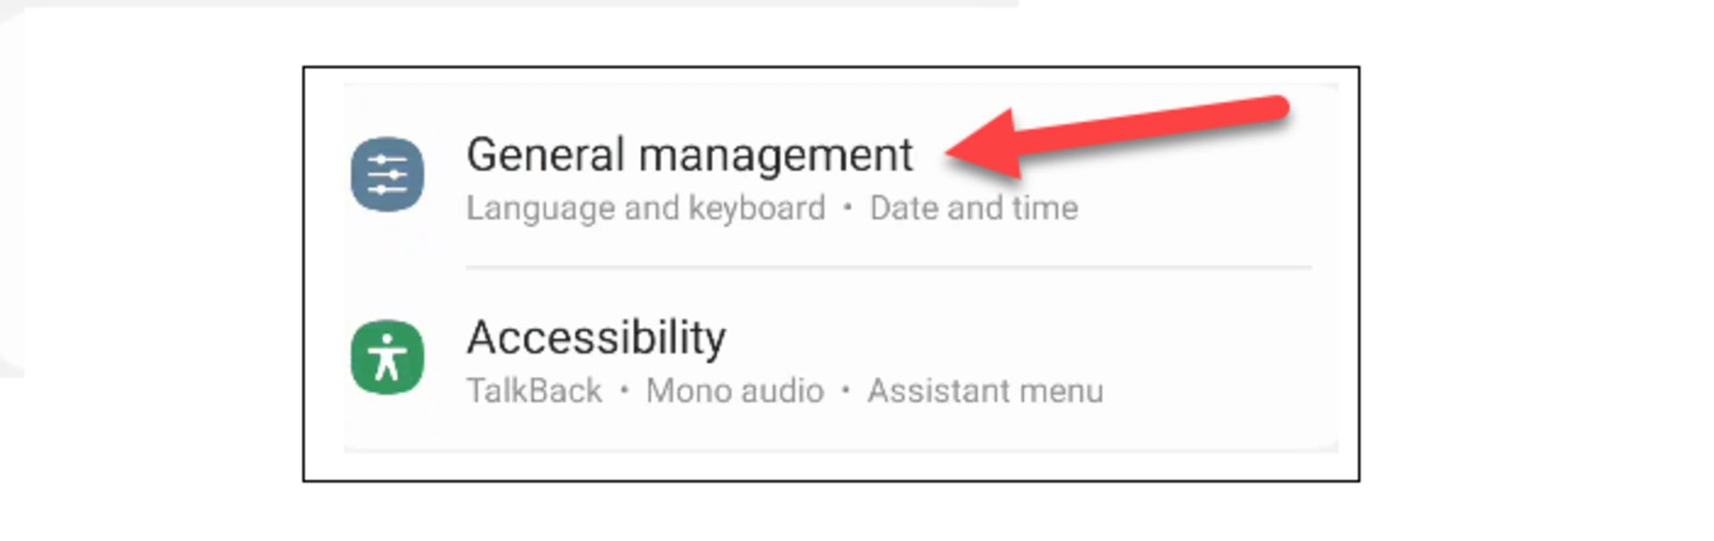Click dot separator before Assistant menu
This screenshot has width=1714, height=541.
[845, 391]
